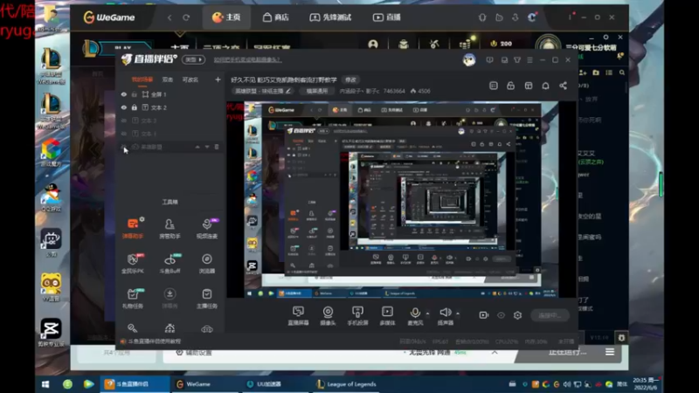Click the share icon above preview

563,86
